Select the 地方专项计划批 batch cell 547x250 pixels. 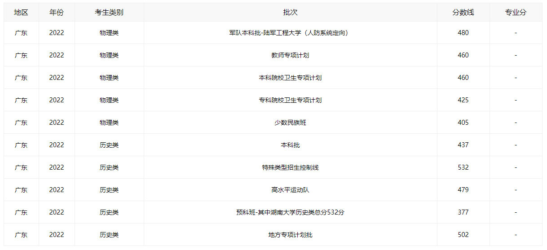[x=290, y=235]
